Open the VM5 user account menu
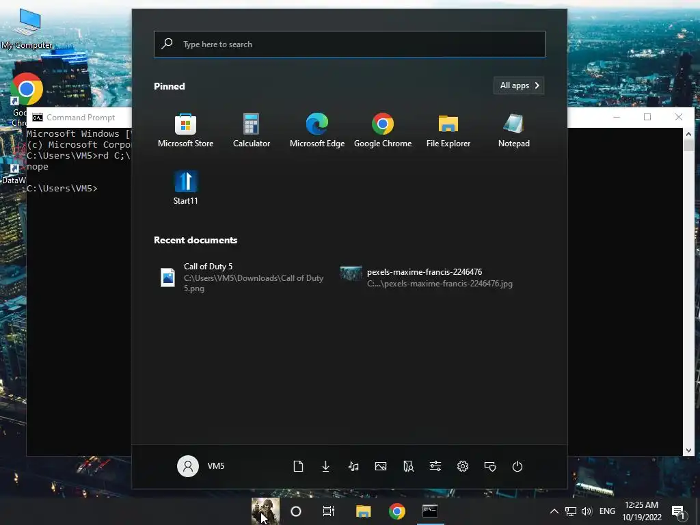Viewport: 700px width, 525px height. [200, 466]
